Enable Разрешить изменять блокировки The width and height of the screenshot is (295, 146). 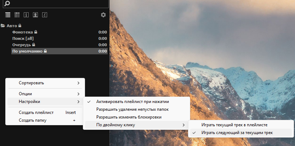click(x=137, y=117)
